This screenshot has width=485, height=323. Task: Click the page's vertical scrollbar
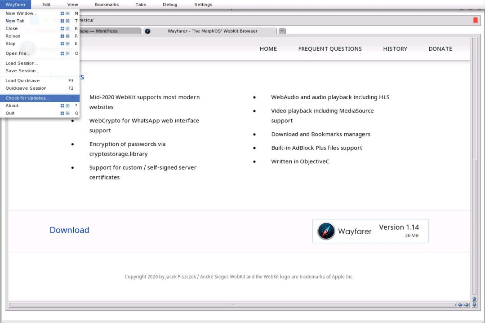pyautogui.click(x=474, y=166)
